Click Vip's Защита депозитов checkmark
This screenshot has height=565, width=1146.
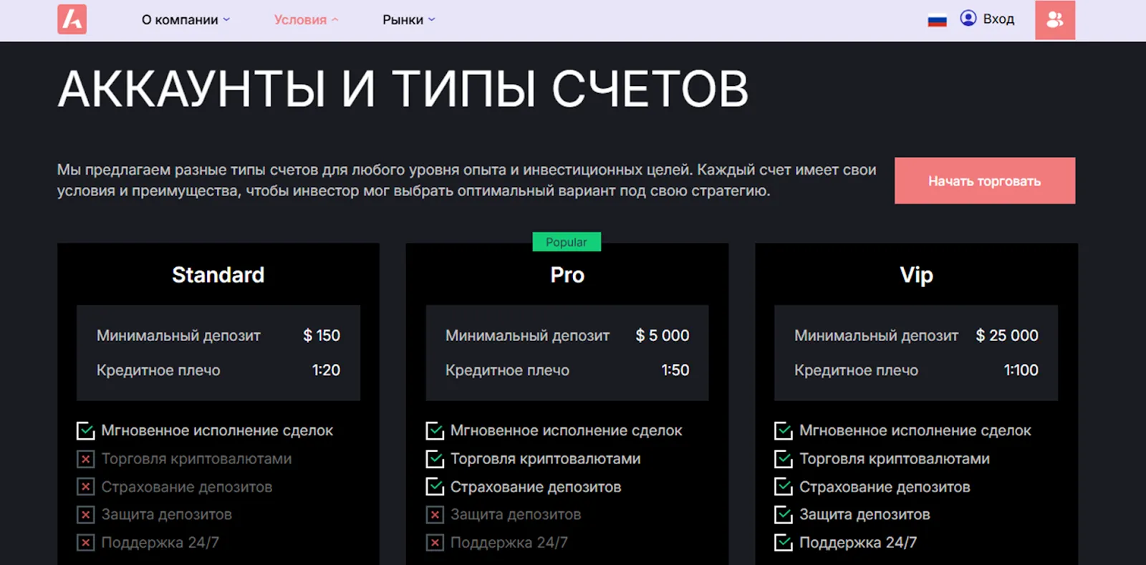coord(784,514)
